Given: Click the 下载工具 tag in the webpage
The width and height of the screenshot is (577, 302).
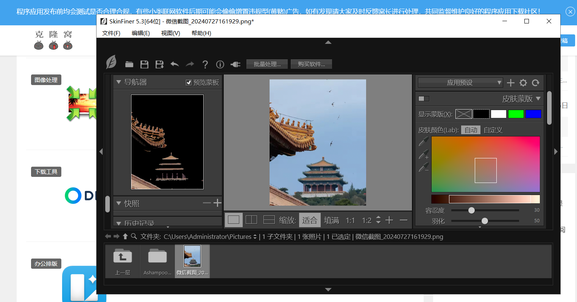Looking at the screenshot, I should coord(46,172).
